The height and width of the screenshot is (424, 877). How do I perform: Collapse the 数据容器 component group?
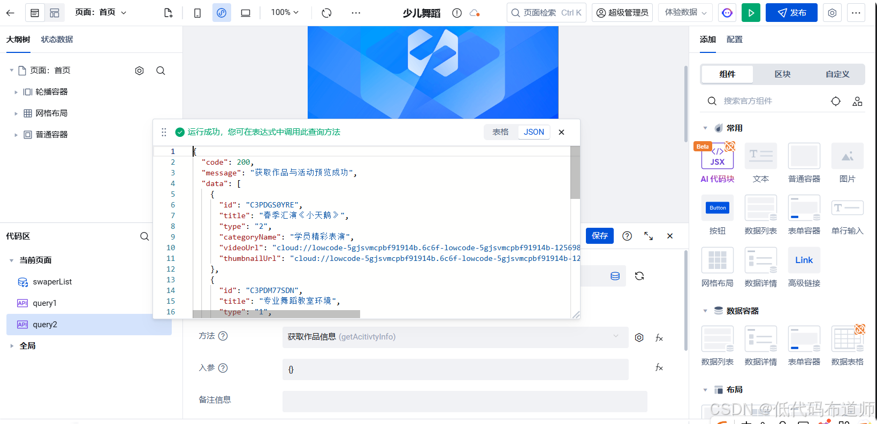tap(705, 311)
